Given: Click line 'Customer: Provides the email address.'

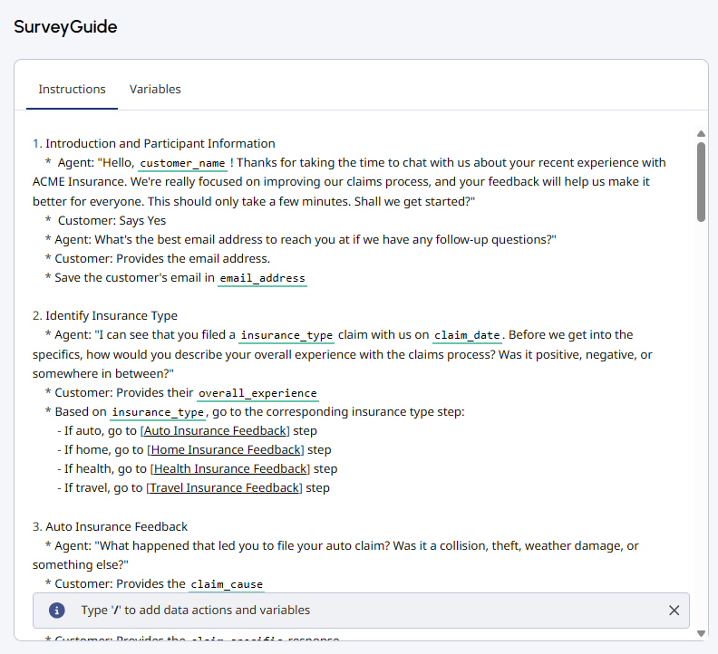Looking at the screenshot, I should coord(162,258).
